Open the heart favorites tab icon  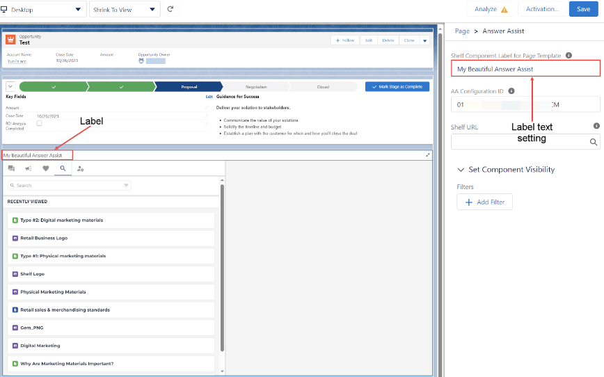click(46, 168)
